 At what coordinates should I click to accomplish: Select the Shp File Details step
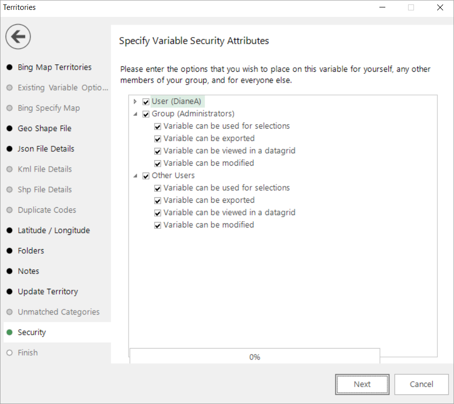(x=44, y=189)
